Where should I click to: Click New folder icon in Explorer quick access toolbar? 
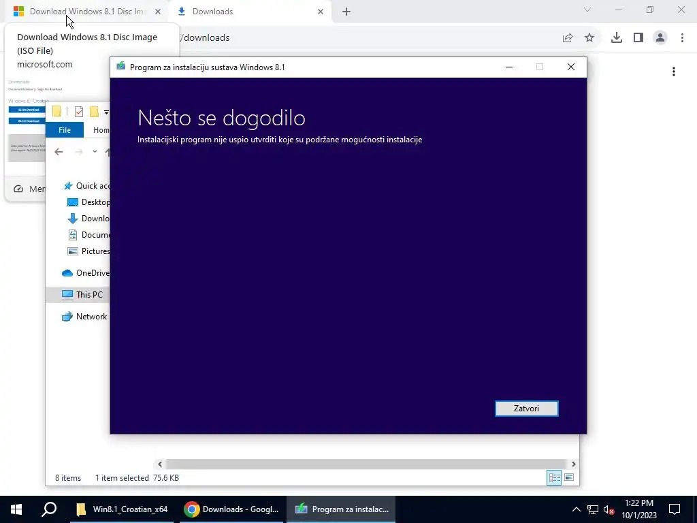click(94, 112)
